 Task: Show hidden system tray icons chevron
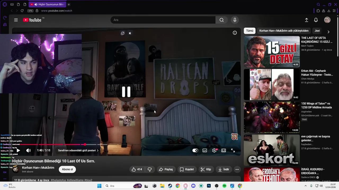coord(306,186)
